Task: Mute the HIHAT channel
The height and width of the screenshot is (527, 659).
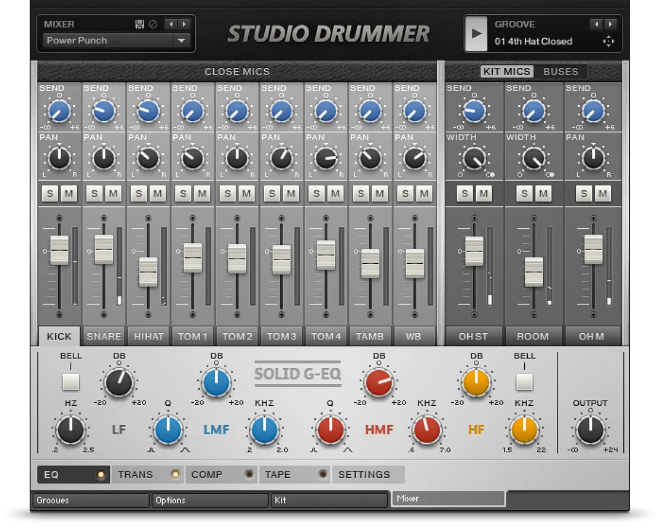Action: (x=157, y=194)
